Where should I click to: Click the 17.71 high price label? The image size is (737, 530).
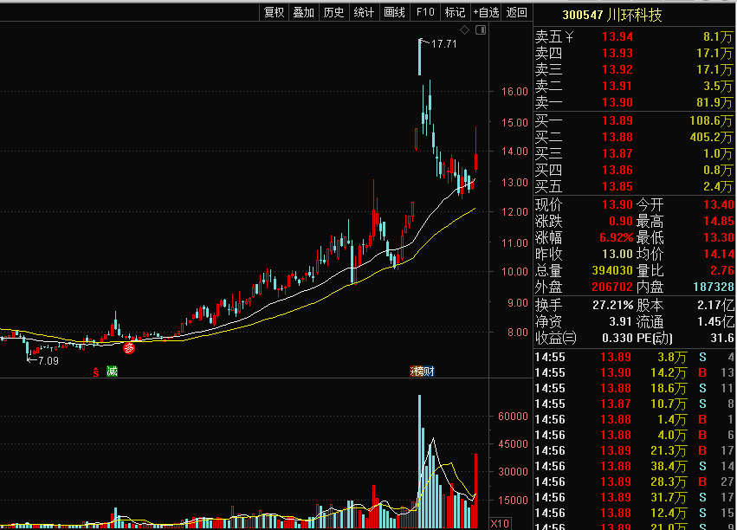[443, 43]
